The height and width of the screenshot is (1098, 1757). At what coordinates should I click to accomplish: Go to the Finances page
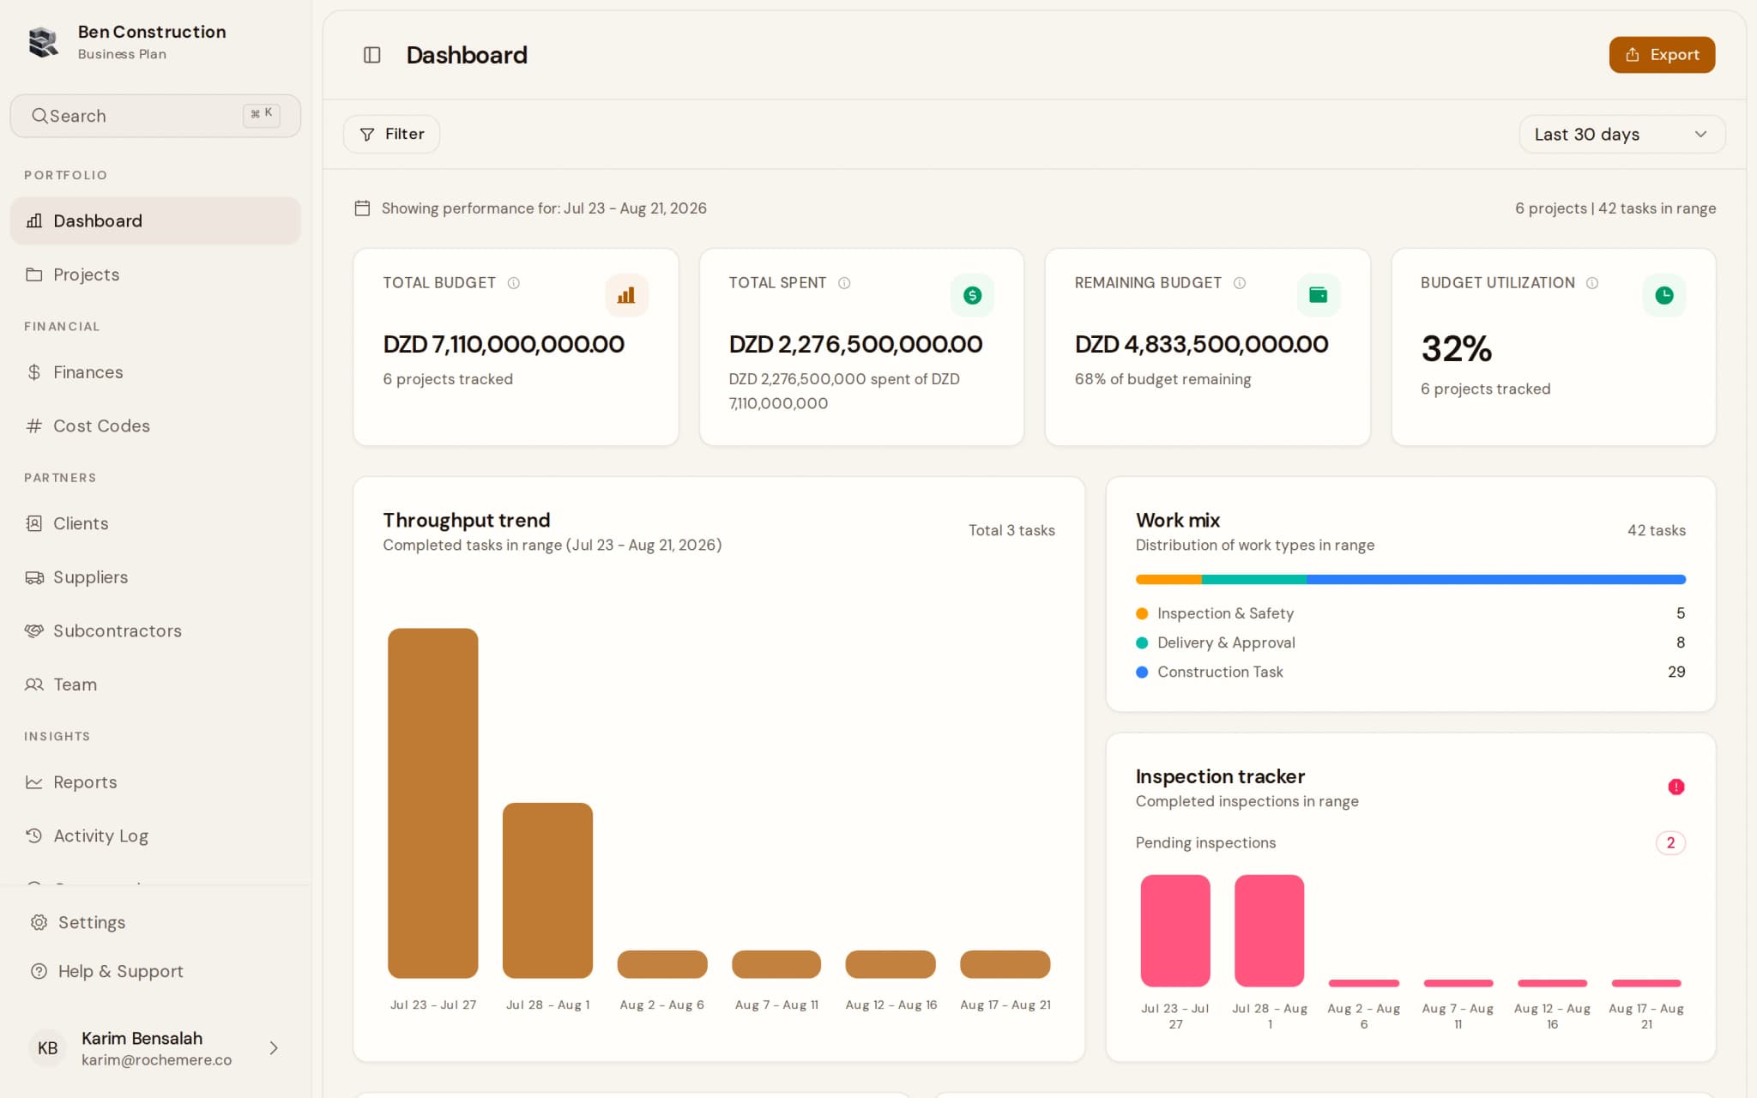(x=155, y=372)
